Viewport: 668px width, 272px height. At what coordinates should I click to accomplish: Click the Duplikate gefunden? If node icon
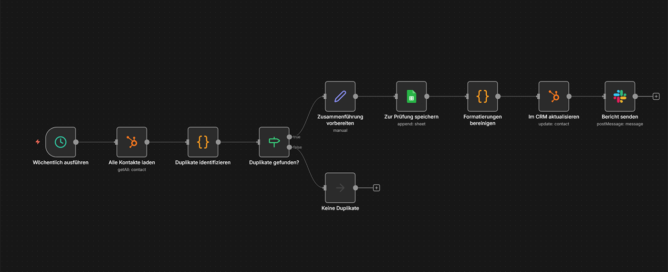tap(274, 142)
